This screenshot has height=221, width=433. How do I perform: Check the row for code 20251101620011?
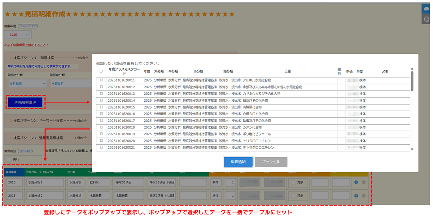coord(101,80)
